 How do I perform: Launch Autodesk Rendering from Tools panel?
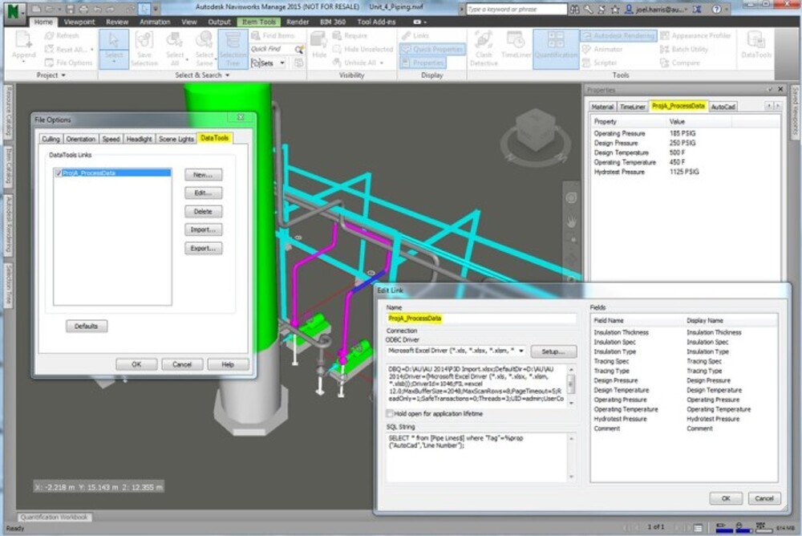pos(618,35)
